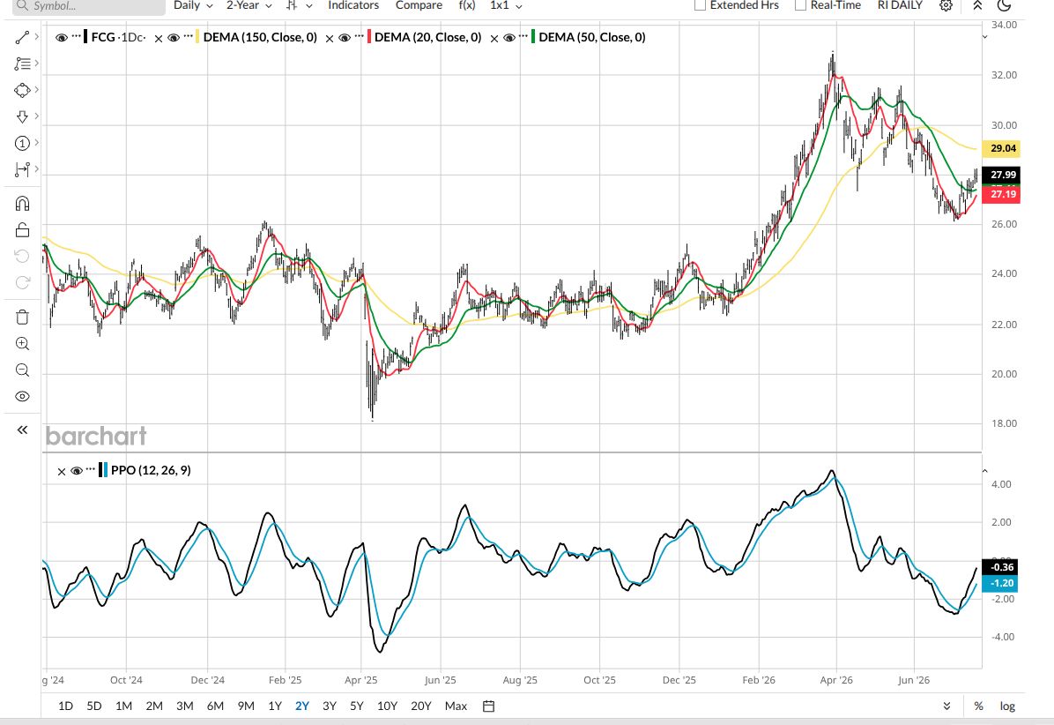Expand arrow marker tool options arrow
1054x725 pixels.
(36, 116)
